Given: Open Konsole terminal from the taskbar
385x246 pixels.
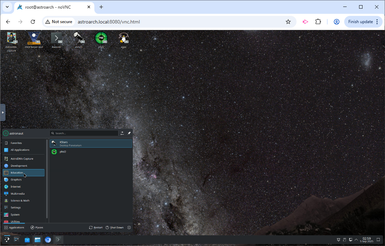Looking at the screenshot, I should (58, 239).
